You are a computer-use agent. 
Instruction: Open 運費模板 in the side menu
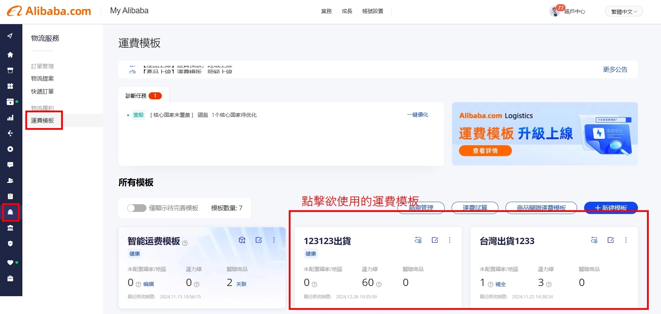coord(42,120)
